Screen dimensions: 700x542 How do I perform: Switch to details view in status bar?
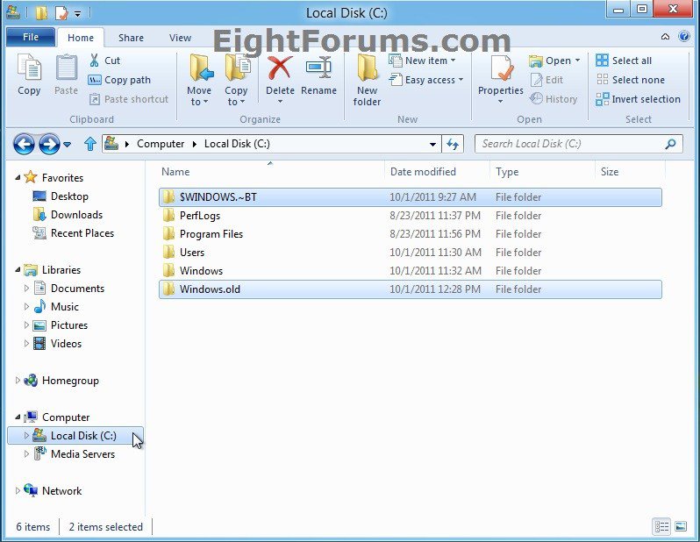coord(662,526)
